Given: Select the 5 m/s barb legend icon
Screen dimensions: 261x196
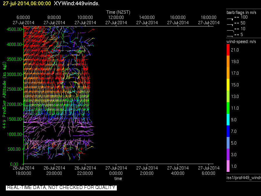Looking at the screenshot, I should (x=230, y=36).
